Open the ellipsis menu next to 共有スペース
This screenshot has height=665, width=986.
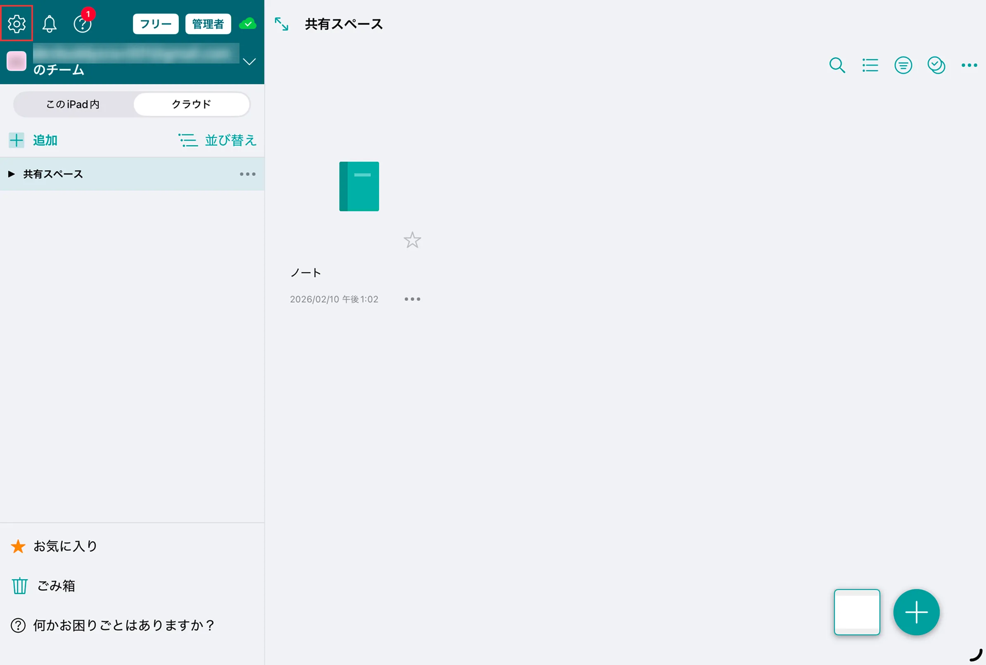coord(247,174)
